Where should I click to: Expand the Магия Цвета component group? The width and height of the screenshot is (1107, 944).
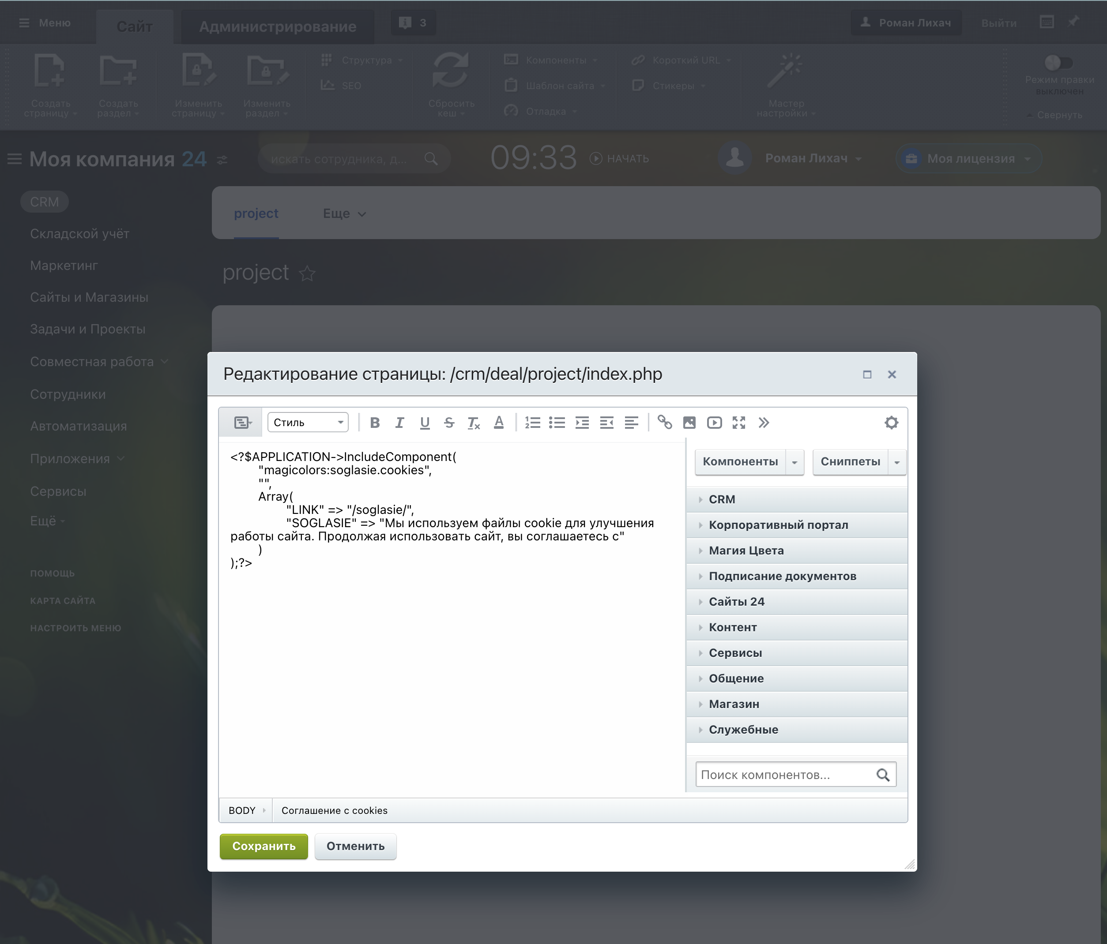(746, 551)
